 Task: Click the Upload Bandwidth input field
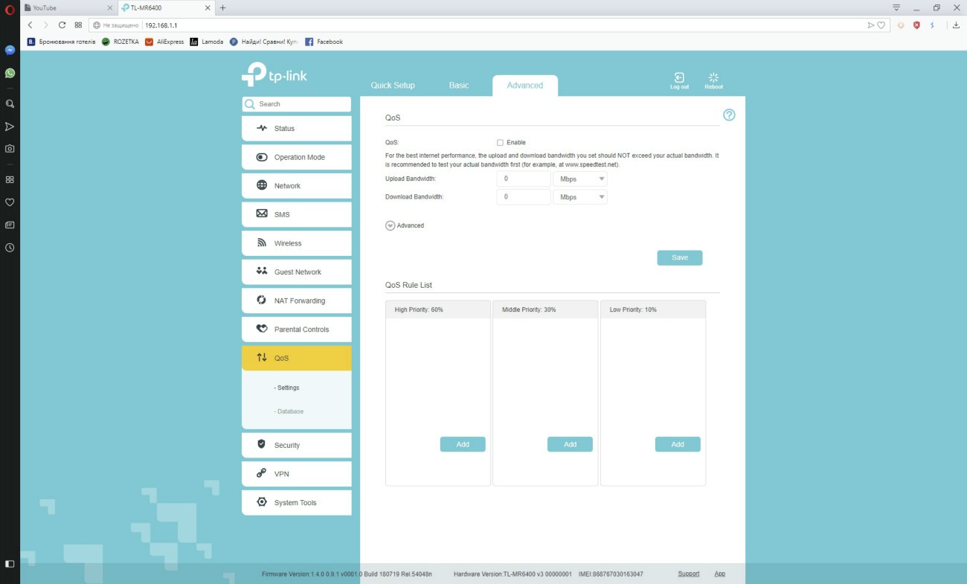[524, 179]
